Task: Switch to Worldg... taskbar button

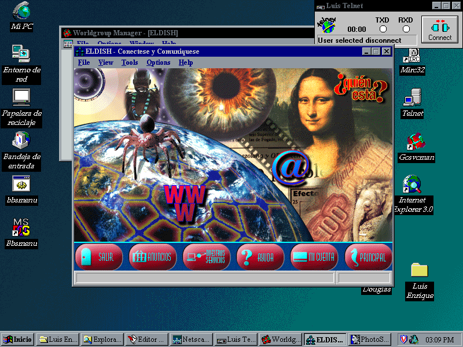Action: (x=281, y=339)
